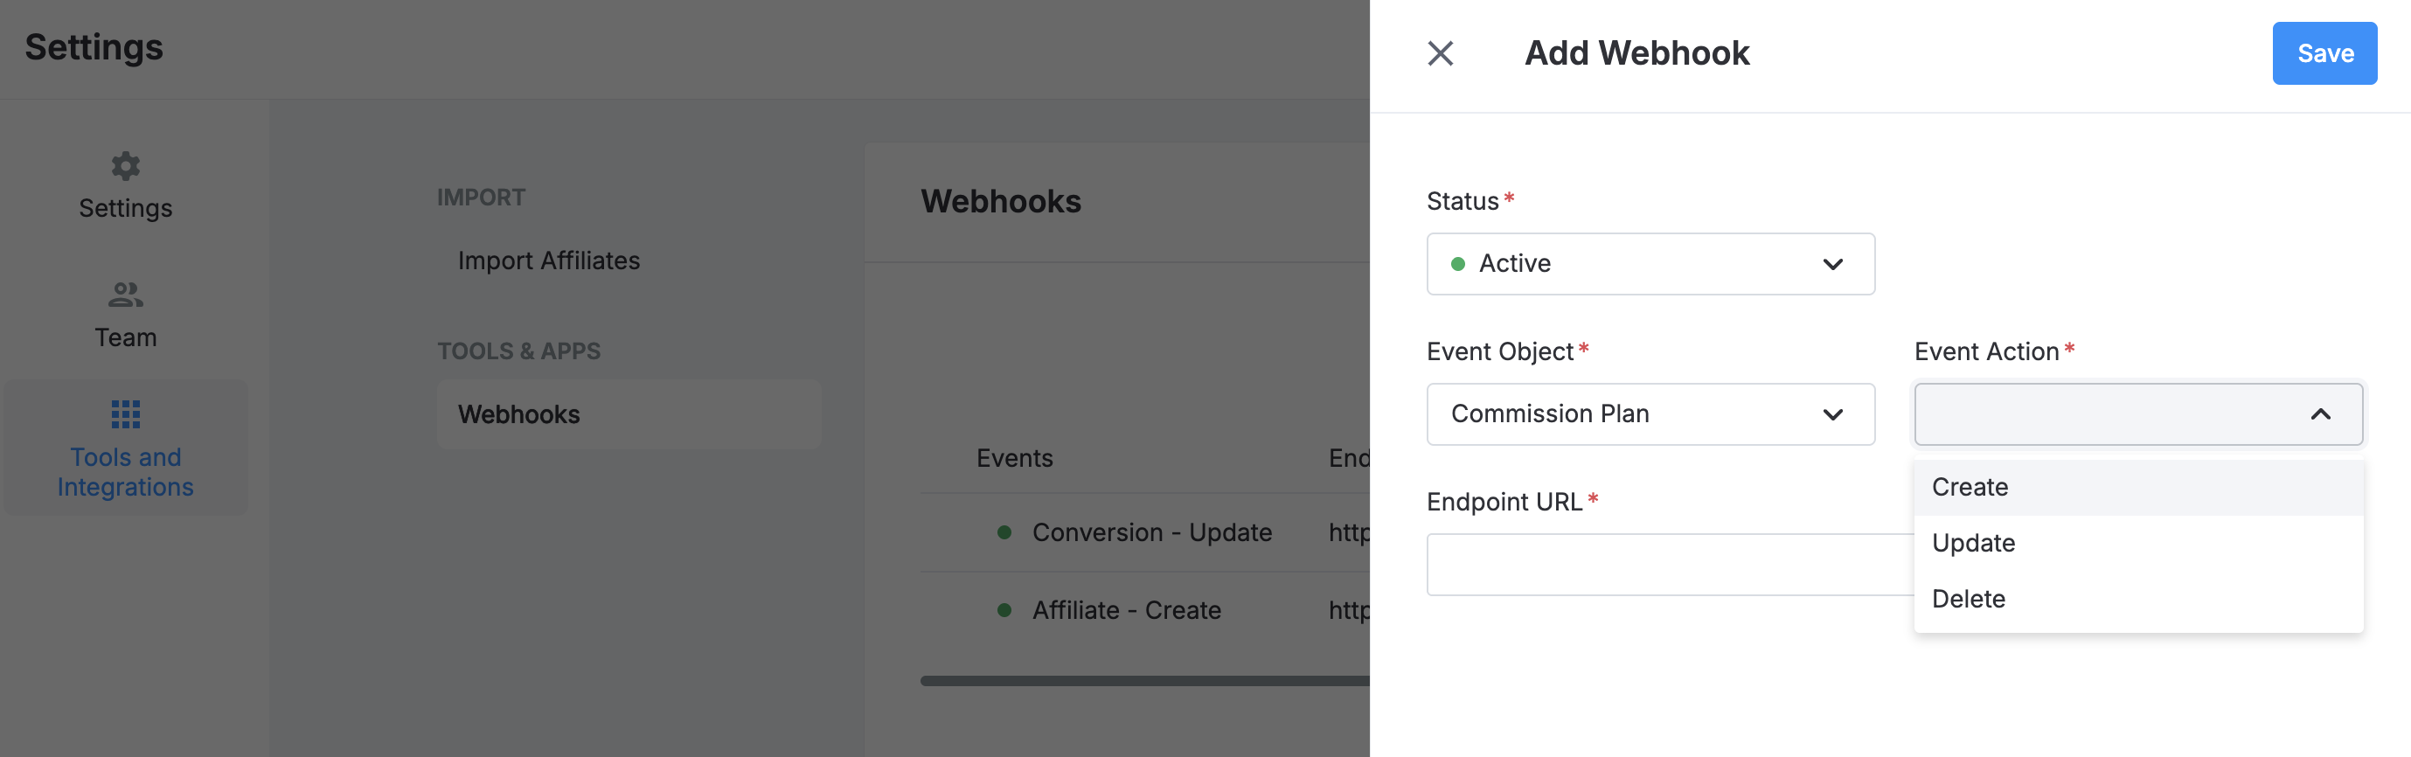Save the new webhook
The height and width of the screenshot is (757, 2411).
pos(2324,53)
